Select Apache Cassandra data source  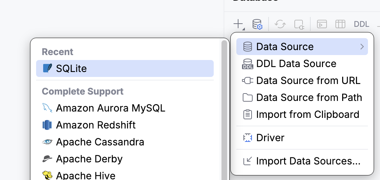pyautogui.click(x=125, y=142)
